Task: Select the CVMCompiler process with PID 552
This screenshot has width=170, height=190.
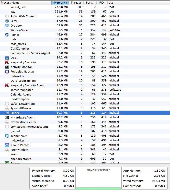Action: [x=85, y=99]
